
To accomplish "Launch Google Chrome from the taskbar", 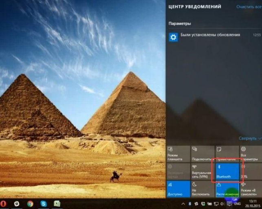I will [30, 204].
